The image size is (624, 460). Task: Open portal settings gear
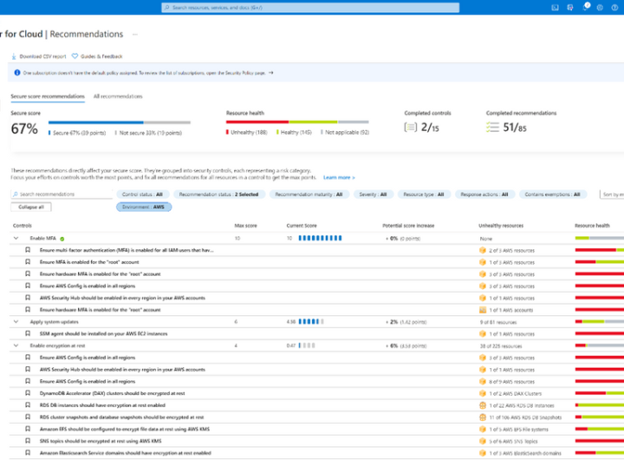coord(600,8)
